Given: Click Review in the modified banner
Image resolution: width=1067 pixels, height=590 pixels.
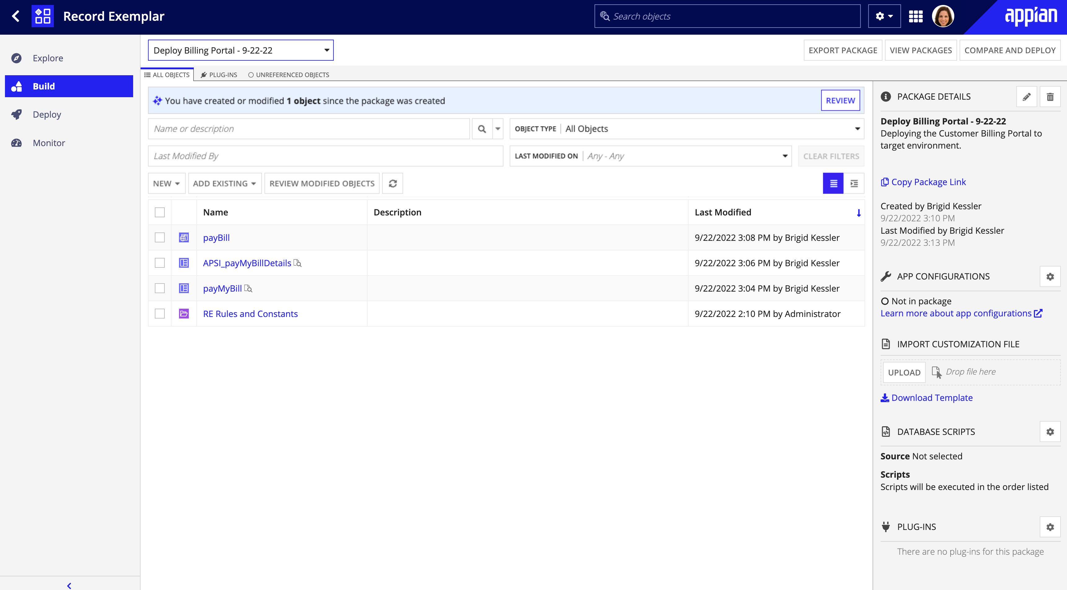Looking at the screenshot, I should point(840,100).
